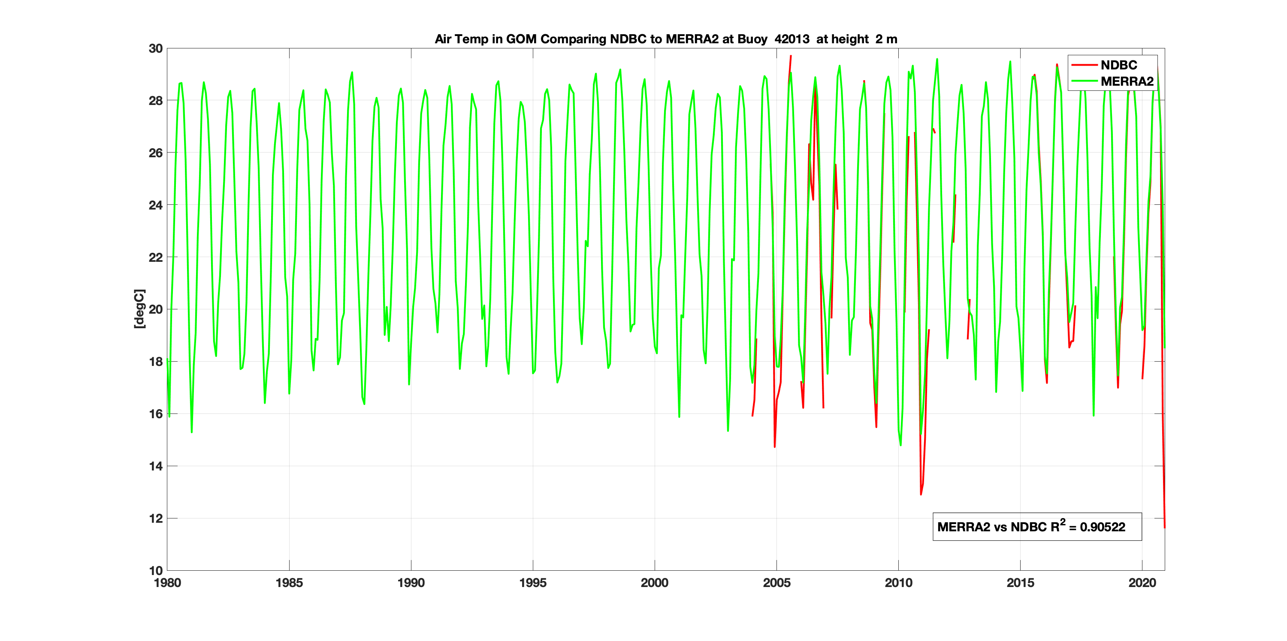Click the 1985 x-axis tick label
Screen dimensions: 1287x641
coord(289,583)
